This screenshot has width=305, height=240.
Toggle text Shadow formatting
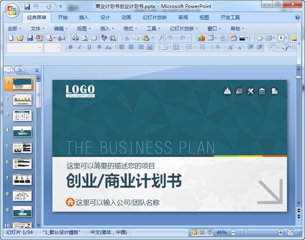(99, 47)
